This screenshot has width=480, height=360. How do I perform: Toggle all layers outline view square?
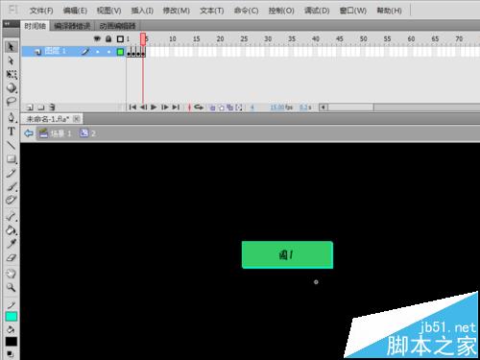coord(120,39)
